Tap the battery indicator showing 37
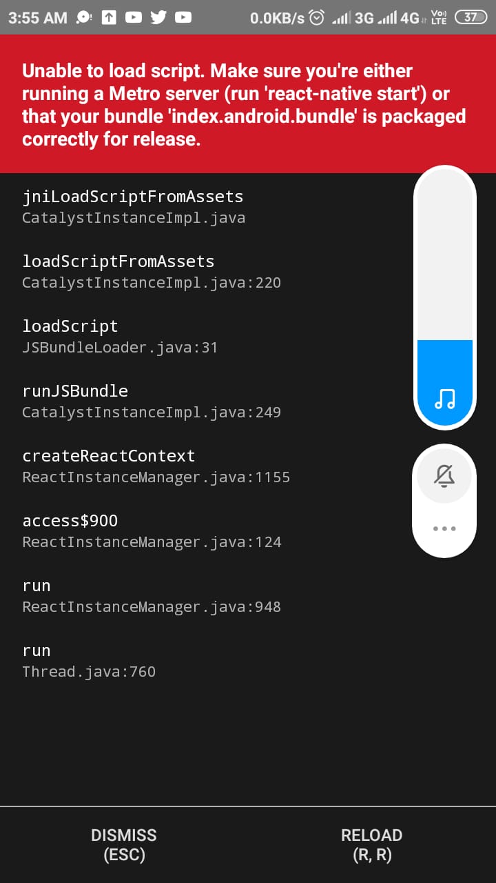496x883 pixels. pyautogui.click(x=471, y=17)
